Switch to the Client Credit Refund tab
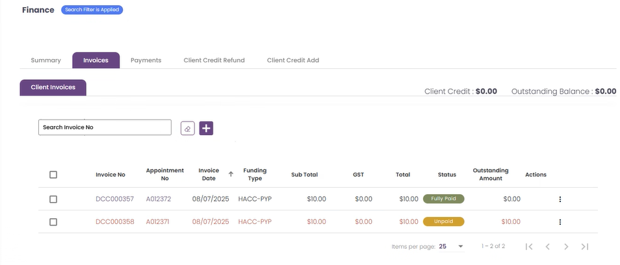This screenshot has height=265, width=620. pos(214,60)
